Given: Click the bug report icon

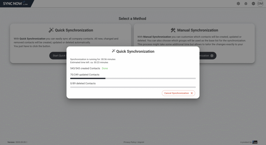Looking at the screenshot, I should click(x=246, y=4).
